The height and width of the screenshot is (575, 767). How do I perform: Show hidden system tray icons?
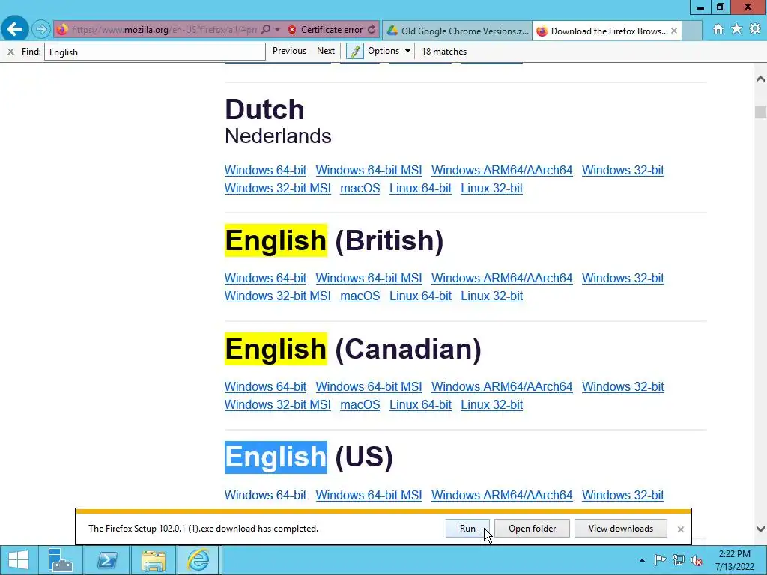click(x=642, y=560)
